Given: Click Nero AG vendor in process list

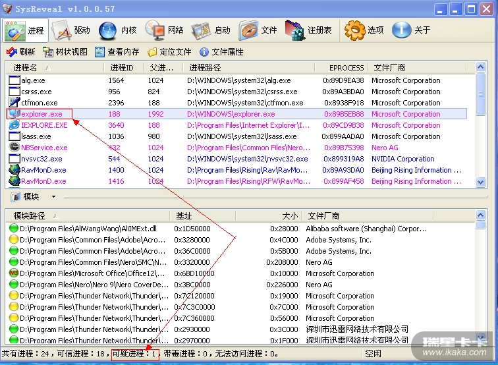Looking at the screenshot, I should pyautogui.click(x=385, y=148).
